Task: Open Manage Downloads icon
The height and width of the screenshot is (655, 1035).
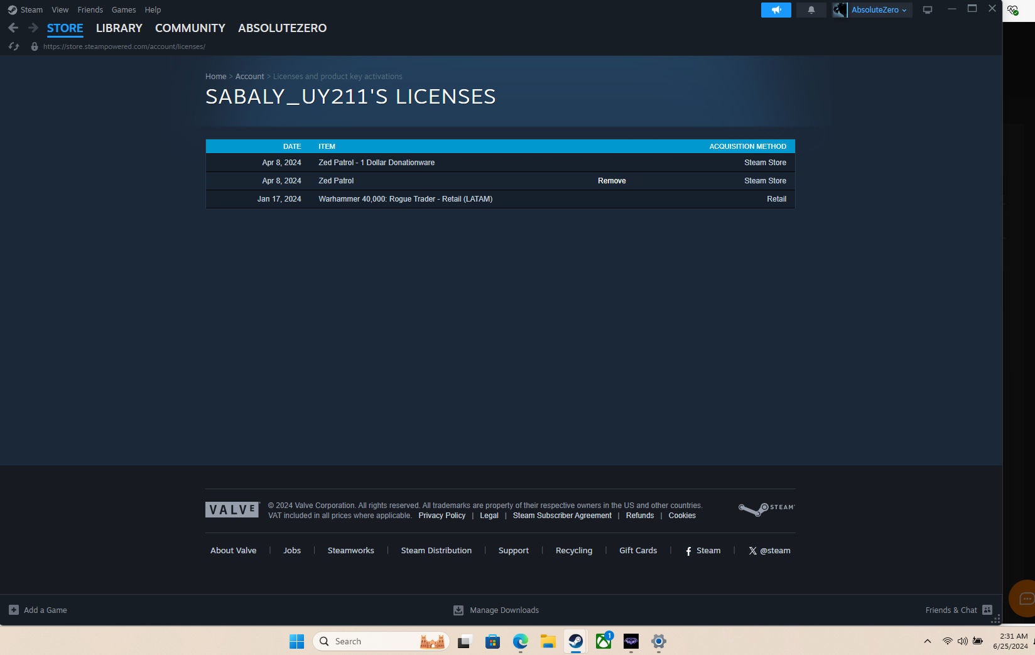Action: pos(458,610)
